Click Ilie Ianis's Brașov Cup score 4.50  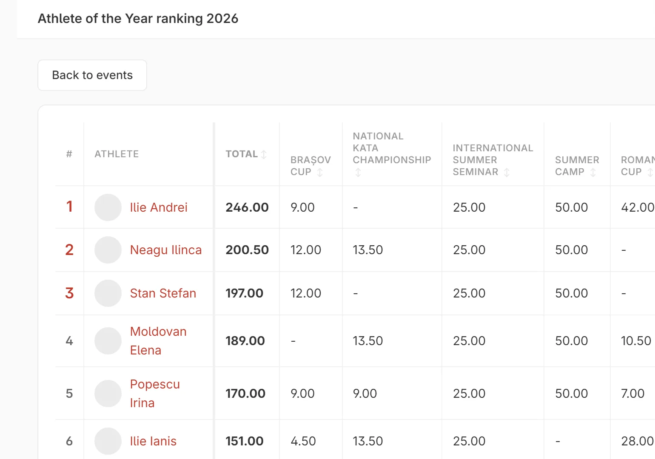(x=303, y=441)
